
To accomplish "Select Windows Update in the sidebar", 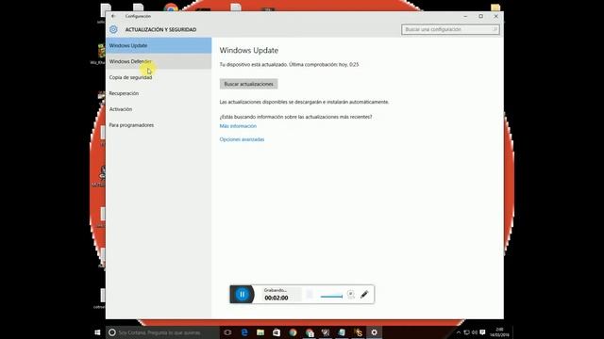I will click(x=159, y=45).
